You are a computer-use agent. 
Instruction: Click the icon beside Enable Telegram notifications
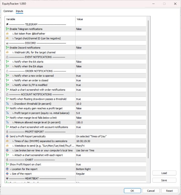coord(7,29)
